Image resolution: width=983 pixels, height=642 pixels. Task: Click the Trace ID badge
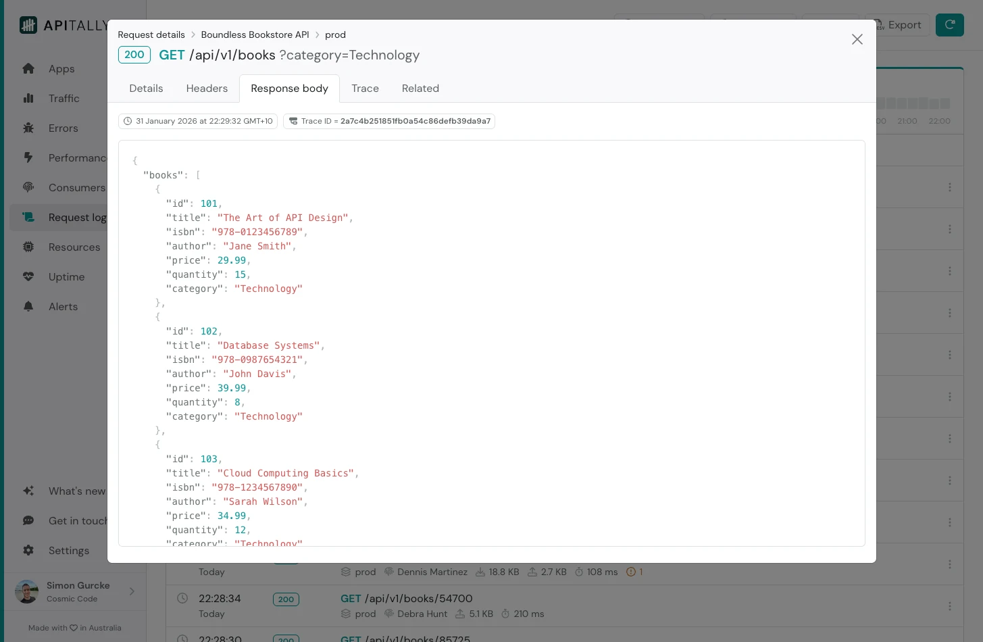(389, 122)
